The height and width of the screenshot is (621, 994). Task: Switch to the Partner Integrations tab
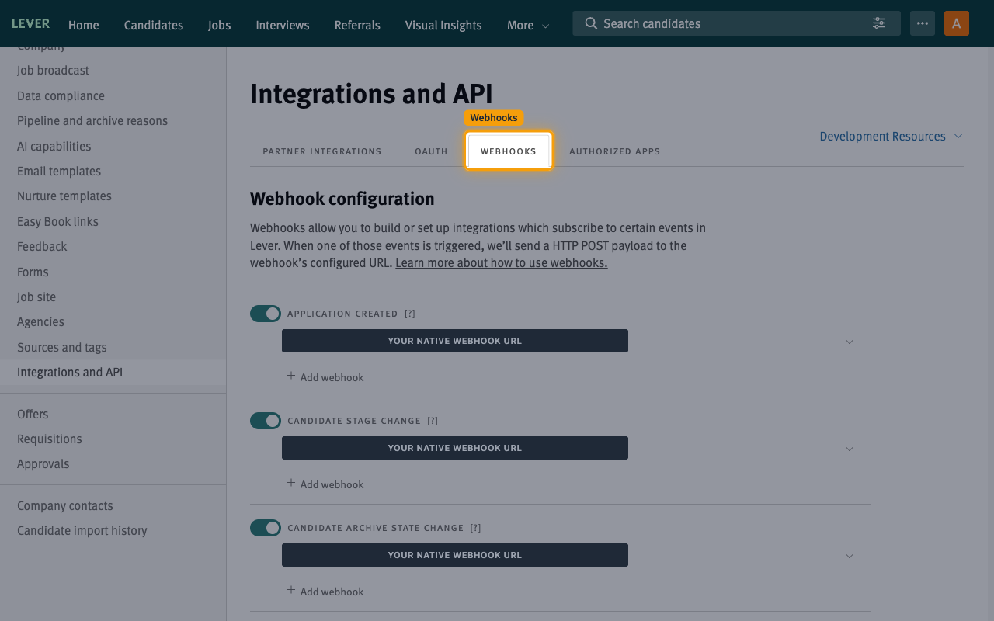(322, 151)
